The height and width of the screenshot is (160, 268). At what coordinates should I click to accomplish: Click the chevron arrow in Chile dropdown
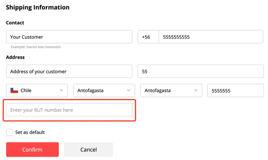click(x=61, y=90)
